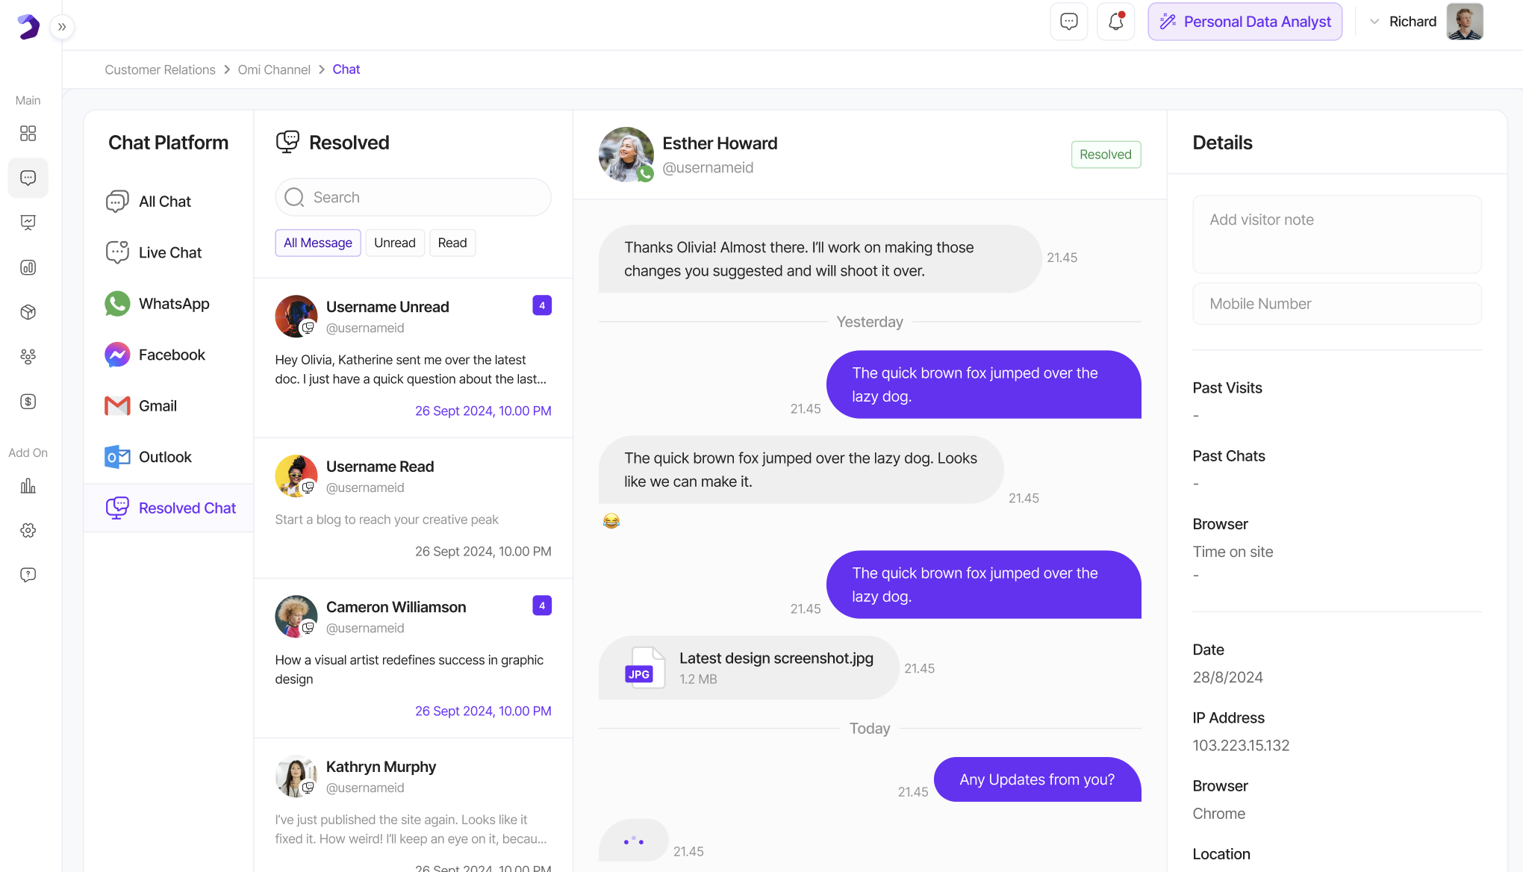
Task: Click the bar chart Add On icon
Action: 28,486
